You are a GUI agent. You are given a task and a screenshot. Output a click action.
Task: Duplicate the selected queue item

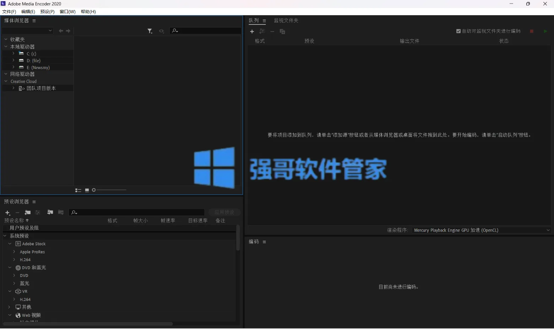(283, 32)
